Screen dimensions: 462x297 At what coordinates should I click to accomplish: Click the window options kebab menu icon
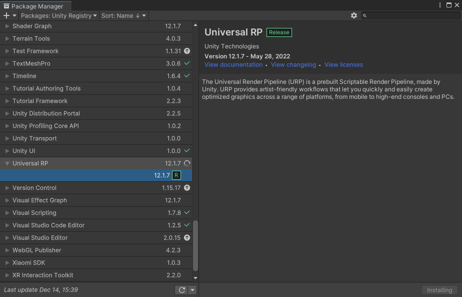(440, 5)
